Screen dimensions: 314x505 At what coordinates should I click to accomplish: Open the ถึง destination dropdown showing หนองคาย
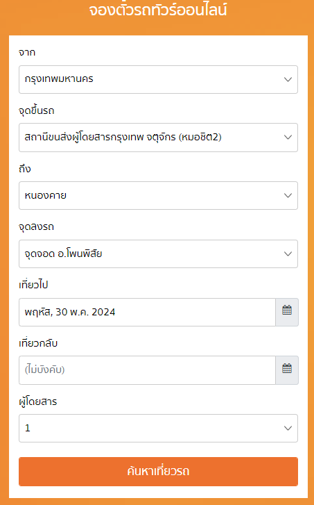click(158, 195)
